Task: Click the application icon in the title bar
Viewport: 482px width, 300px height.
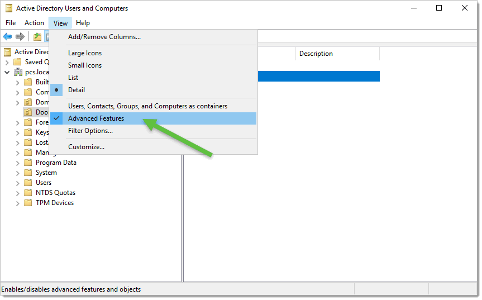Action: [x=9, y=8]
